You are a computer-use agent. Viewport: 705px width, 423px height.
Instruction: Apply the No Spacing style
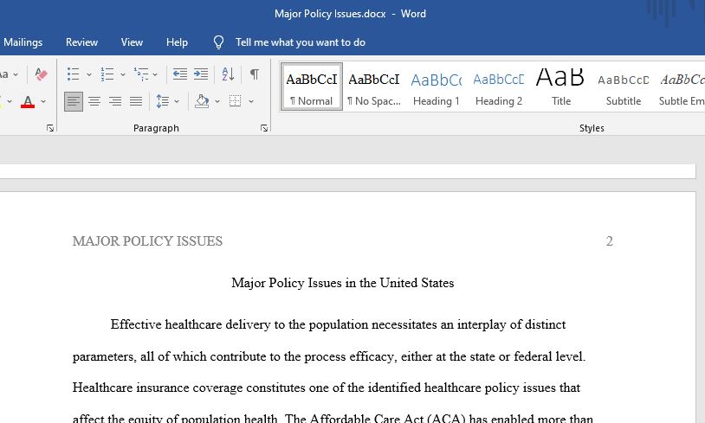(x=373, y=87)
